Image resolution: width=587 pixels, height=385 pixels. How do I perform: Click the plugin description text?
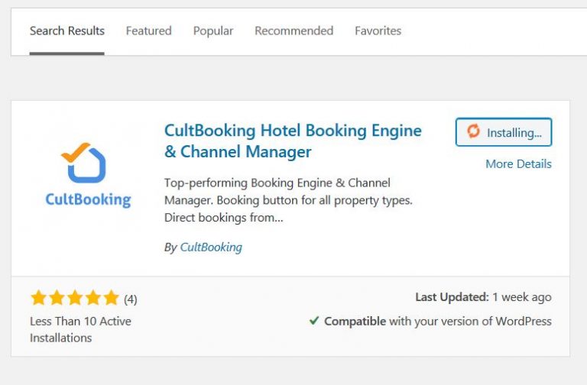(277, 200)
